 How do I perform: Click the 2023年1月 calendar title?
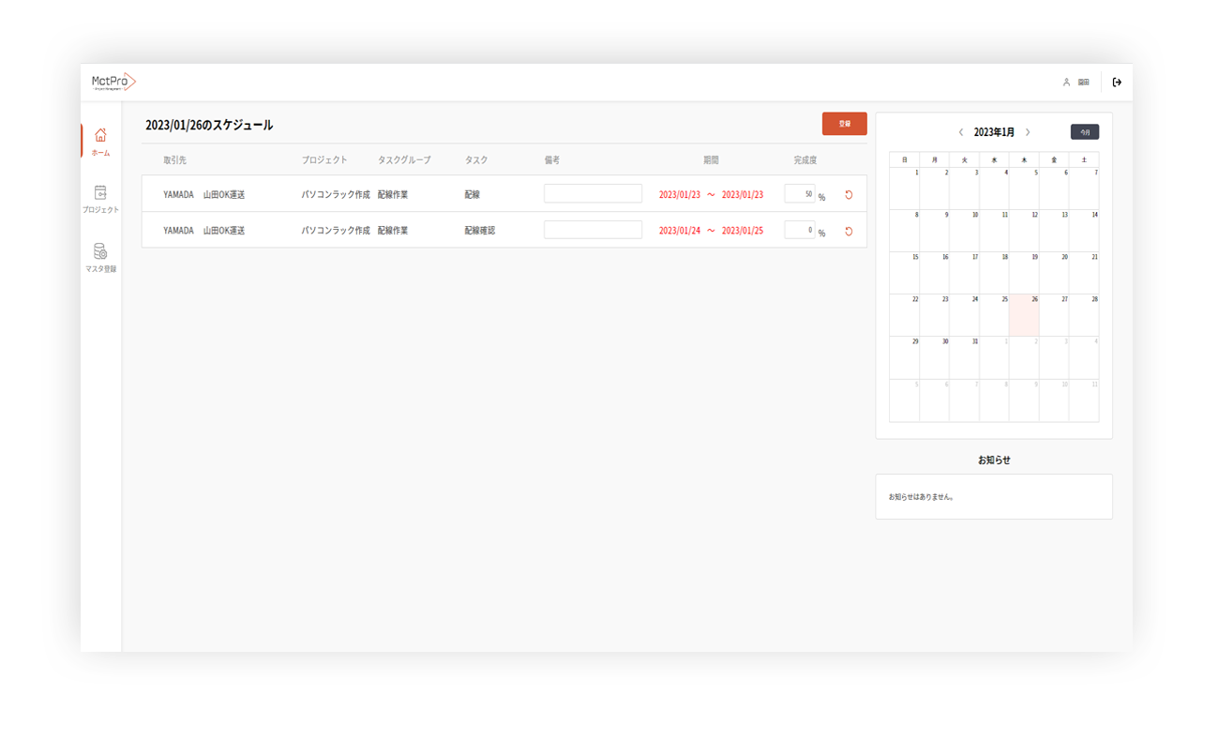(x=994, y=132)
